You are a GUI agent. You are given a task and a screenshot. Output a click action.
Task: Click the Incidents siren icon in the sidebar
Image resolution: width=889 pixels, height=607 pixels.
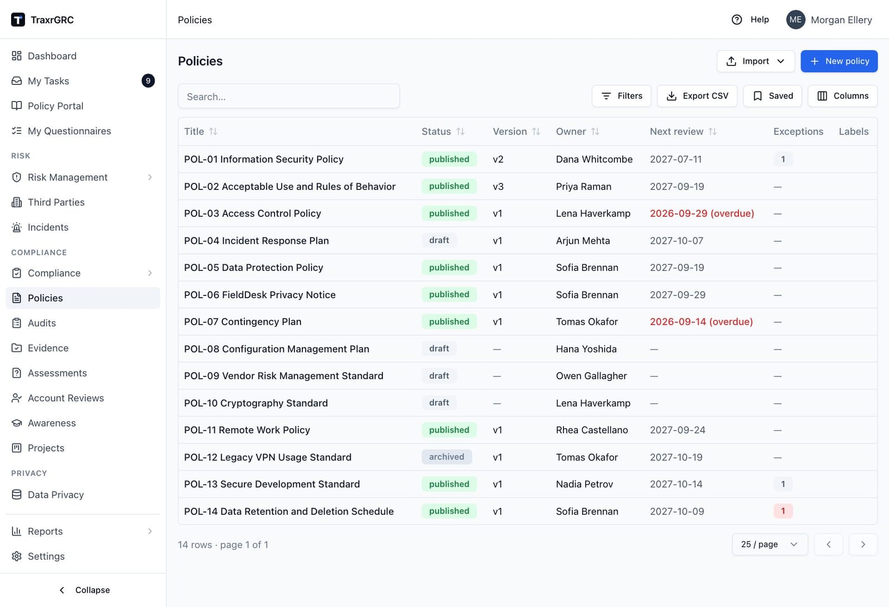point(17,227)
